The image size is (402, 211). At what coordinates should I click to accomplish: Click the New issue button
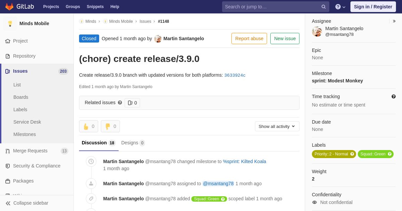point(285,39)
